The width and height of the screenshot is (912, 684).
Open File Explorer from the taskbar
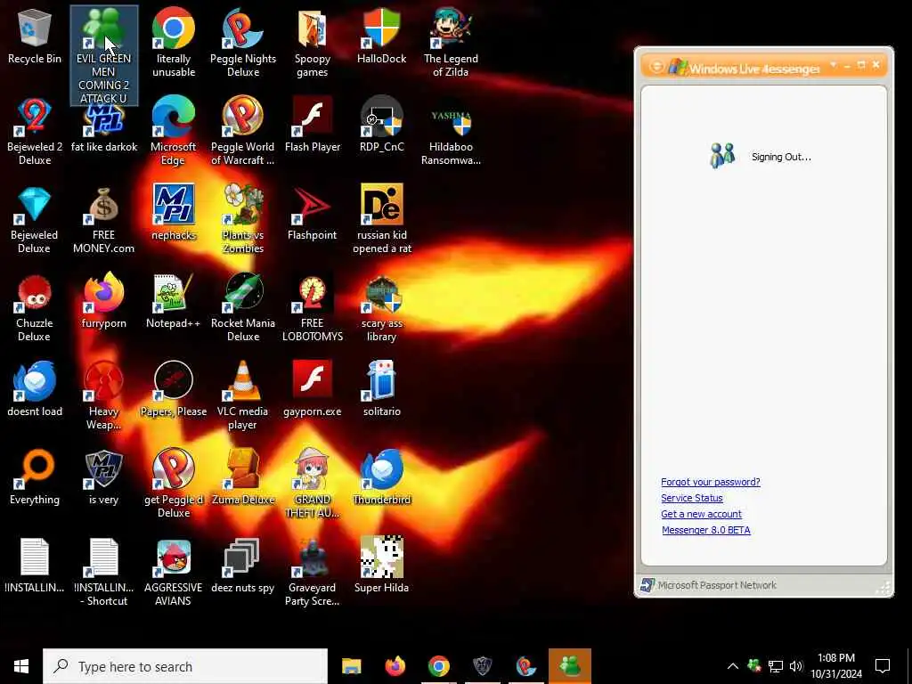pyautogui.click(x=351, y=666)
